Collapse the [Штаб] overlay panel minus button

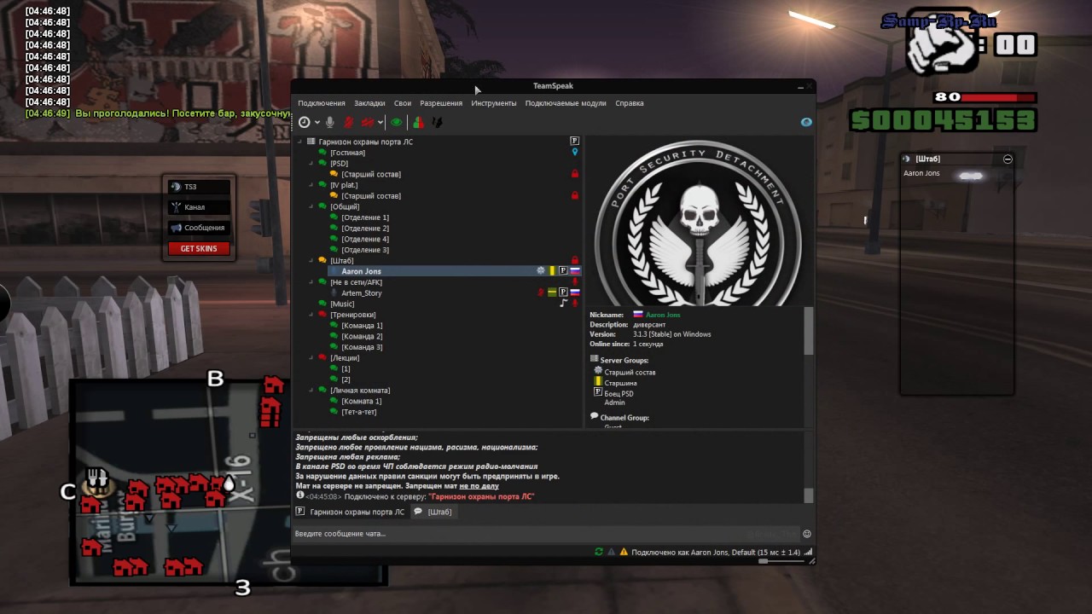[1008, 159]
